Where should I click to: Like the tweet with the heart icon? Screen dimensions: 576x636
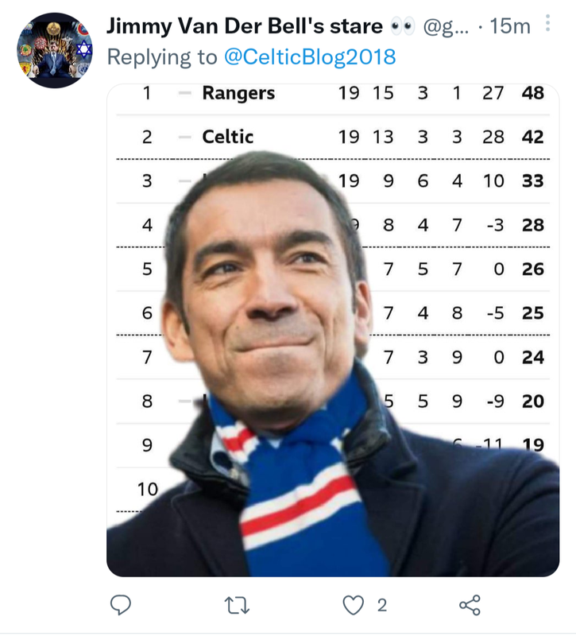coord(353,605)
